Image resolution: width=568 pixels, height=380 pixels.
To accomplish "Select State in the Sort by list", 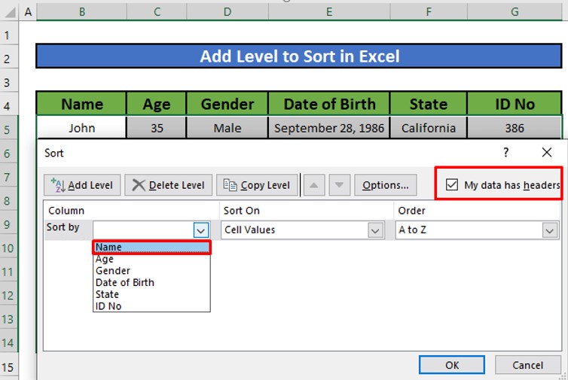I will (x=151, y=294).
